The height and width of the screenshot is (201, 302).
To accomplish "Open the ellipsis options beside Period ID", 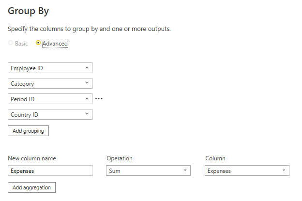I will [x=99, y=99].
